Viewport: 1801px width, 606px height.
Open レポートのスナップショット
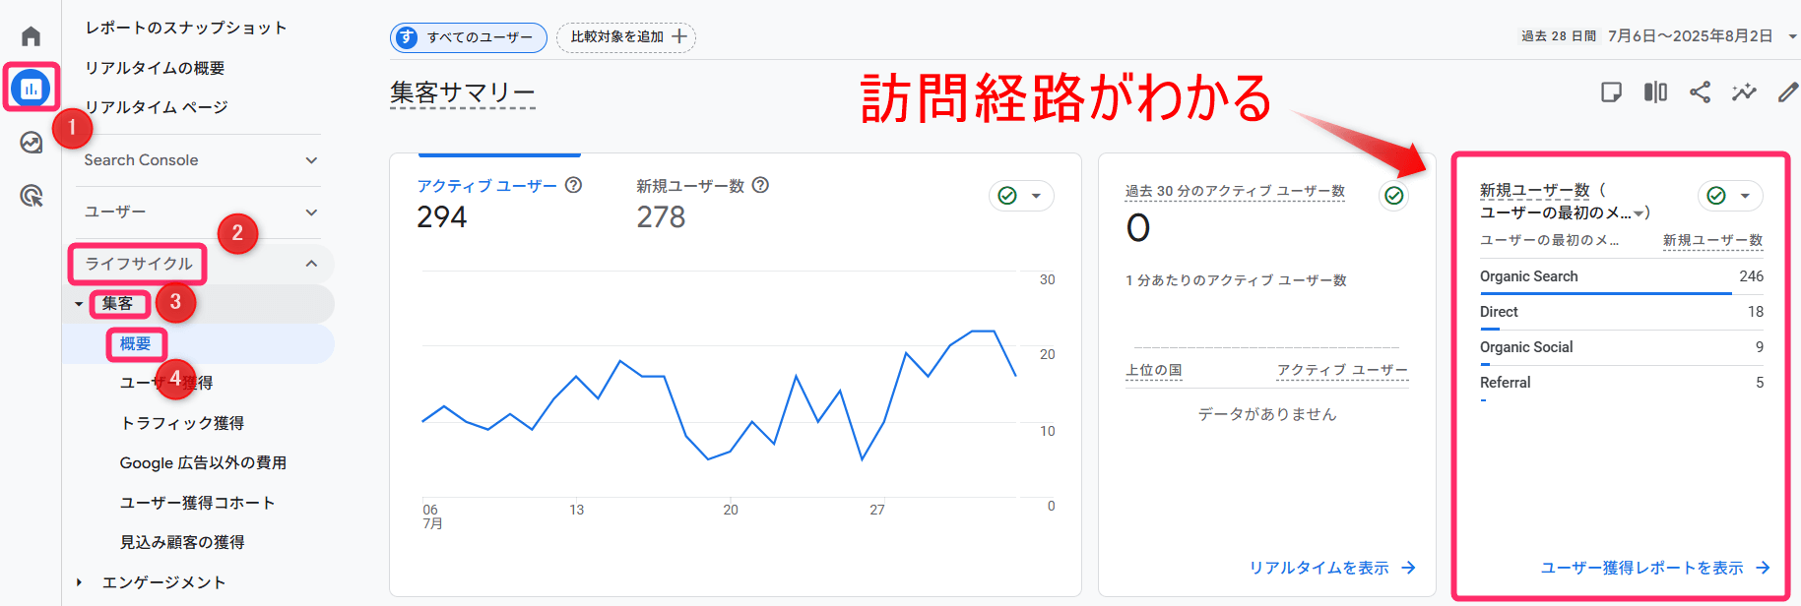pyautogui.click(x=185, y=28)
